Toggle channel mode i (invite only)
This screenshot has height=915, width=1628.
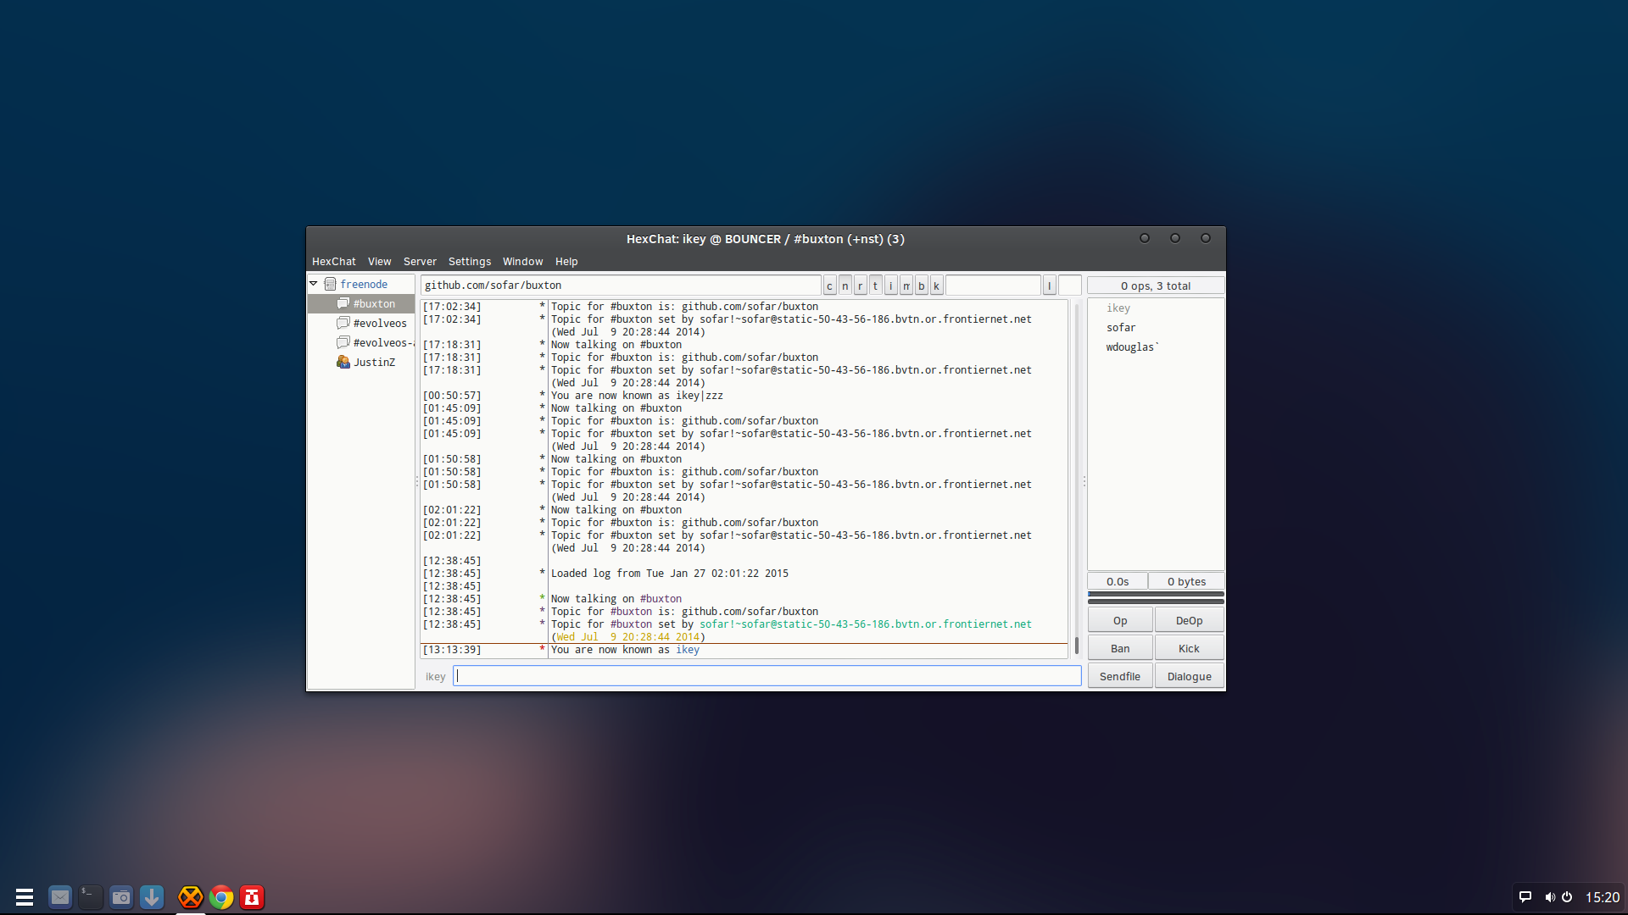pos(890,286)
